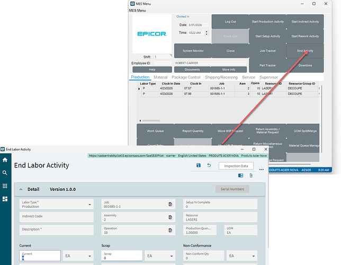341x265 pixels.
Task: Switch to the Material tab
Action: pos(160,77)
